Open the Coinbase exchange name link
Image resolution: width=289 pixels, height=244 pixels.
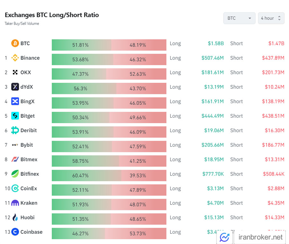(31, 232)
